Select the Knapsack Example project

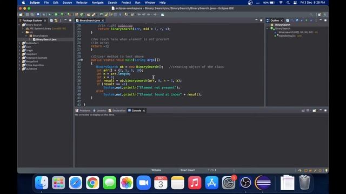pyautogui.click(x=36, y=58)
